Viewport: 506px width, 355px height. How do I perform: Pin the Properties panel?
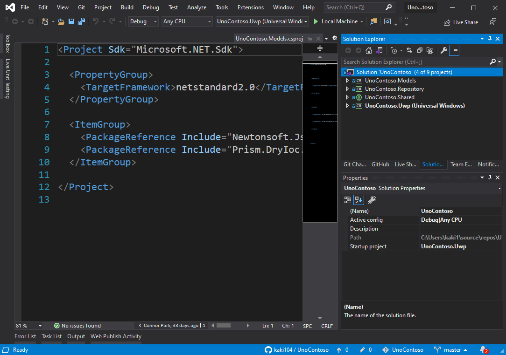click(490, 177)
